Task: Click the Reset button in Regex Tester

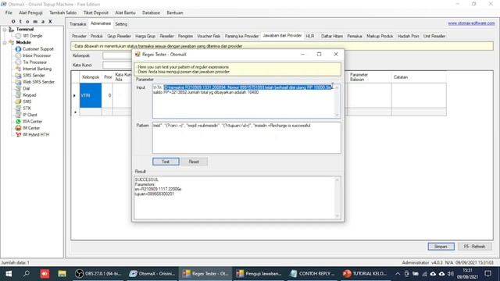Action: pyautogui.click(x=194, y=162)
